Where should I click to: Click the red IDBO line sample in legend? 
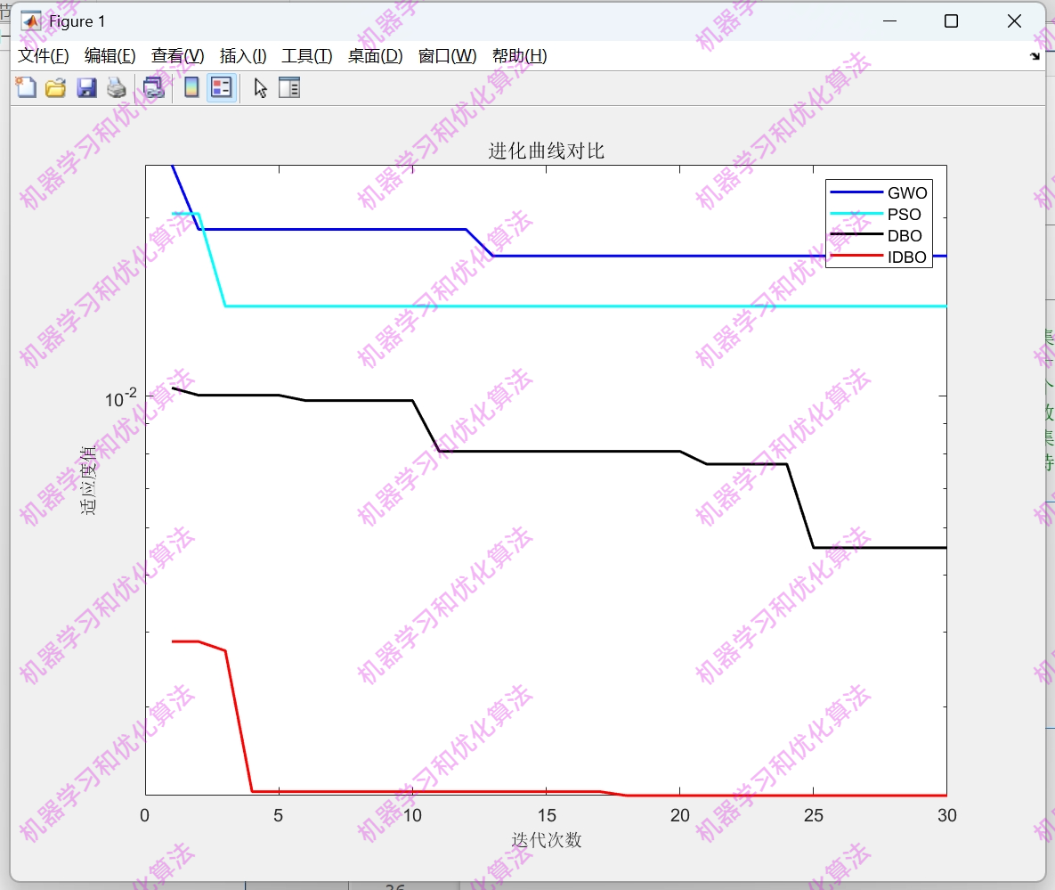(856, 256)
